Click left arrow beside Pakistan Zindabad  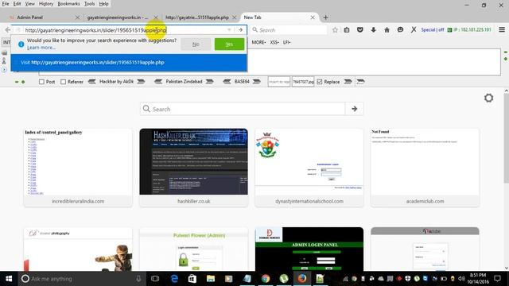(158, 82)
